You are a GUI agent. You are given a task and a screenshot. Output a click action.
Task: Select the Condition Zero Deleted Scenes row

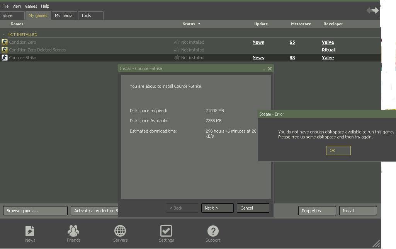pyautogui.click(x=190, y=50)
